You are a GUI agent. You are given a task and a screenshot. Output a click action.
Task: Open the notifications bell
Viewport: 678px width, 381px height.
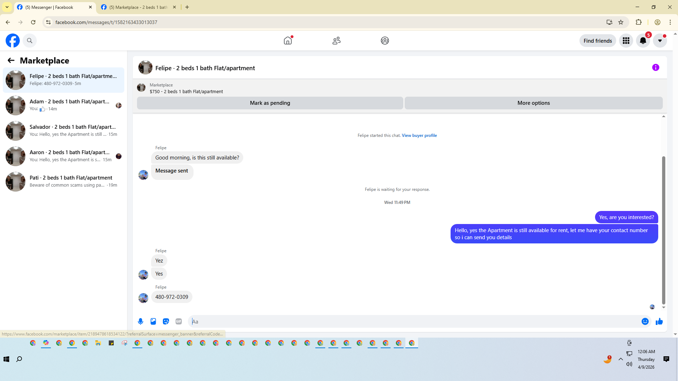pos(643,41)
